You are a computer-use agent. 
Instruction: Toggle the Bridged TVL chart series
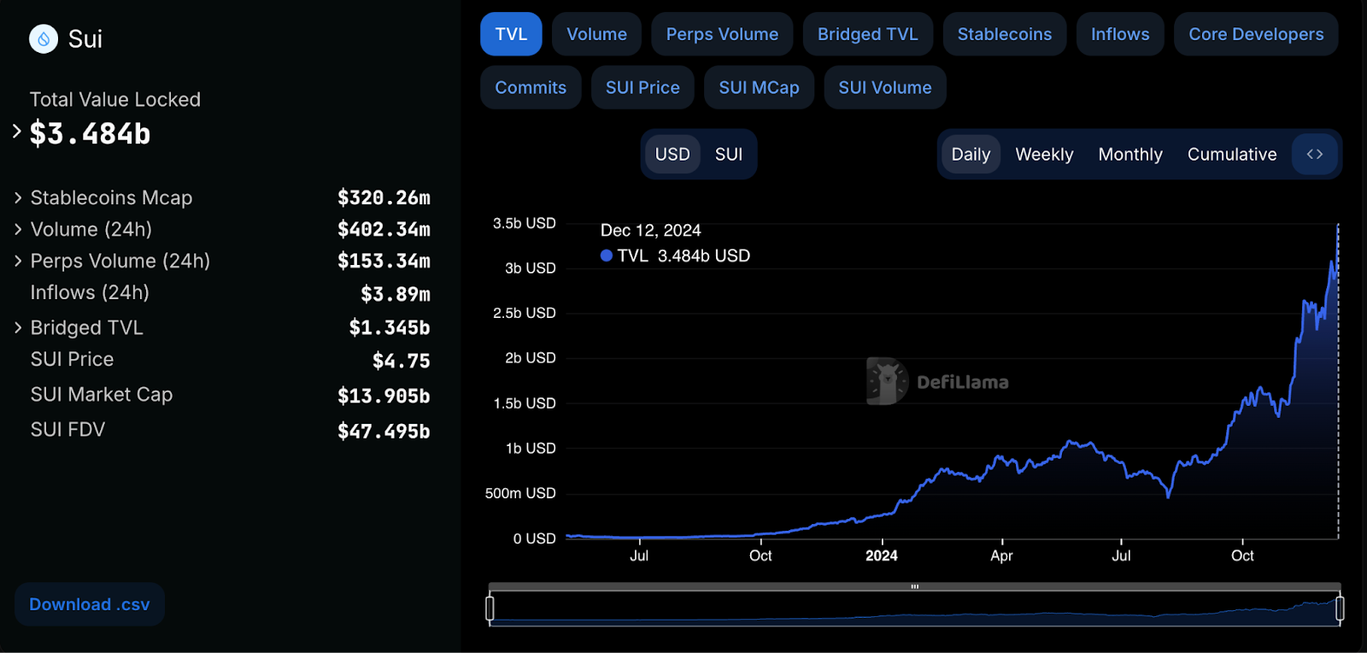click(x=867, y=34)
